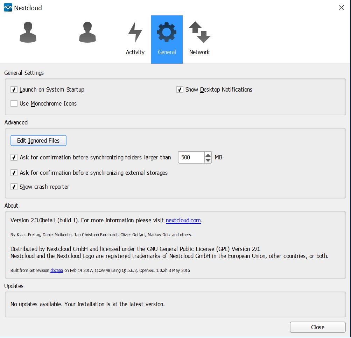Click the 'General Settings' section heading
The image size is (351, 338).
(x=24, y=73)
